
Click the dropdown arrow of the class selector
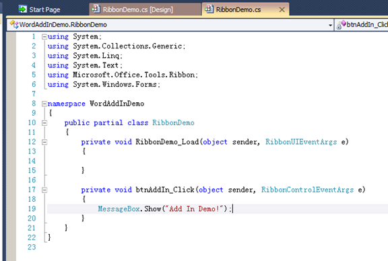[x=330, y=25]
